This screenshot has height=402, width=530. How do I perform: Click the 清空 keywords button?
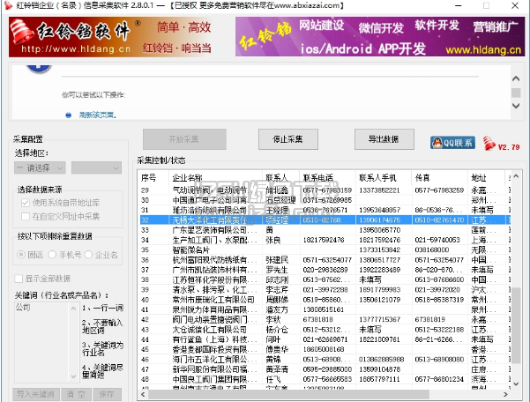(76, 394)
